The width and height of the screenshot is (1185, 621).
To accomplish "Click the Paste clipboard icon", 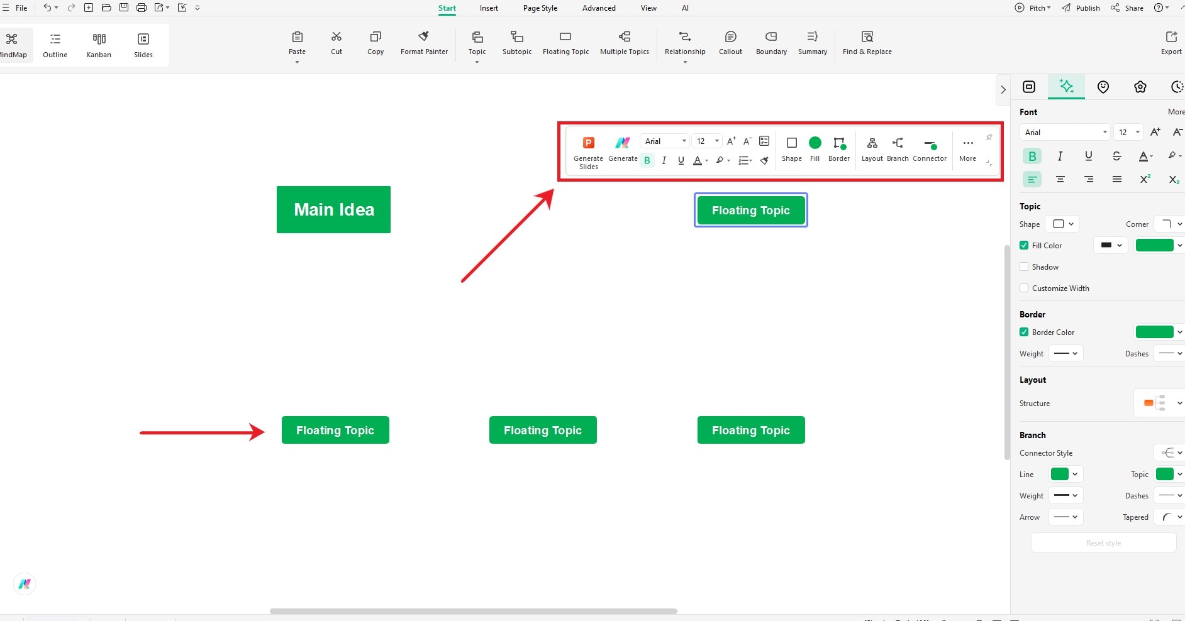I will pyautogui.click(x=298, y=36).
